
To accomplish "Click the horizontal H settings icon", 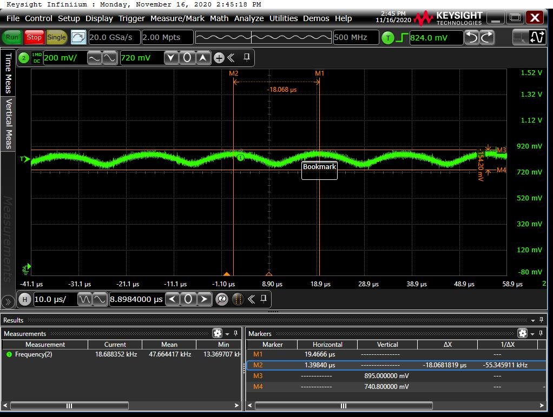I will (24, 299).
